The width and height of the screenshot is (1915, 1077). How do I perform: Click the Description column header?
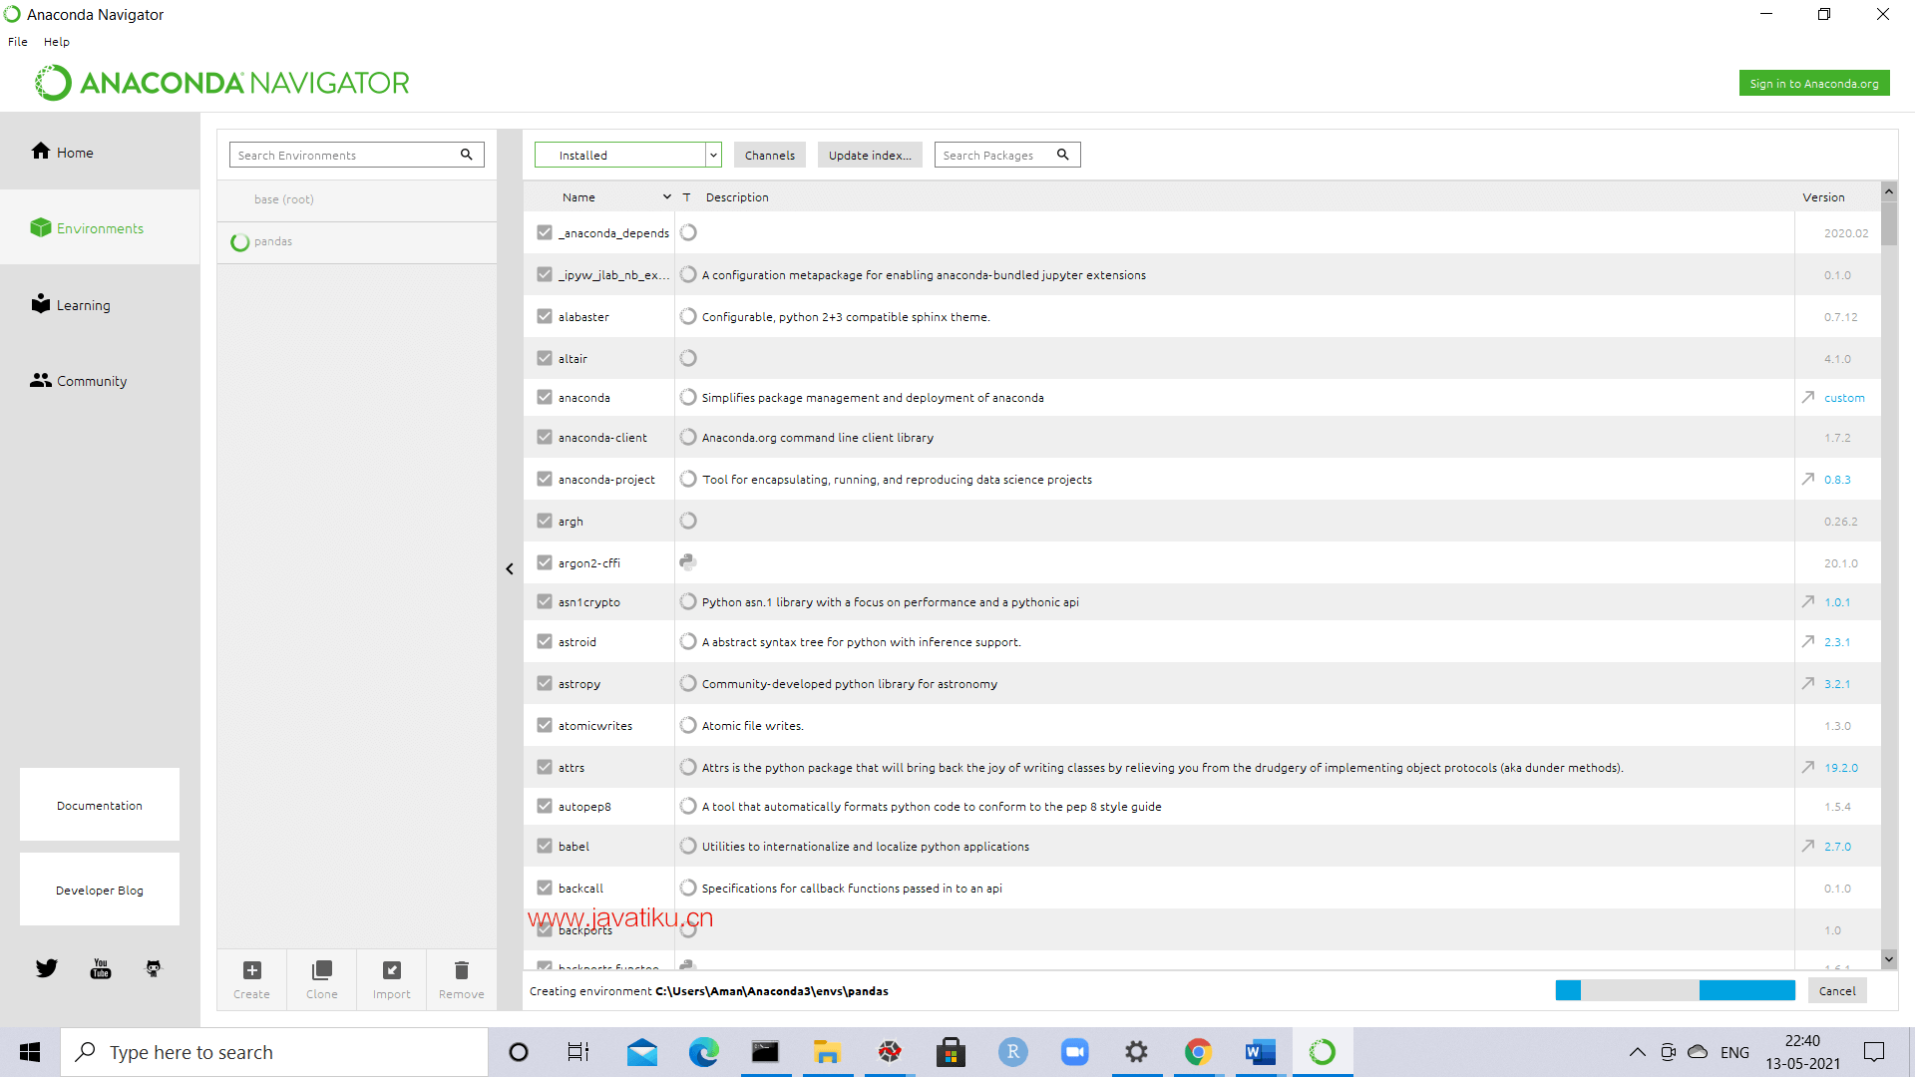point(737,197)
